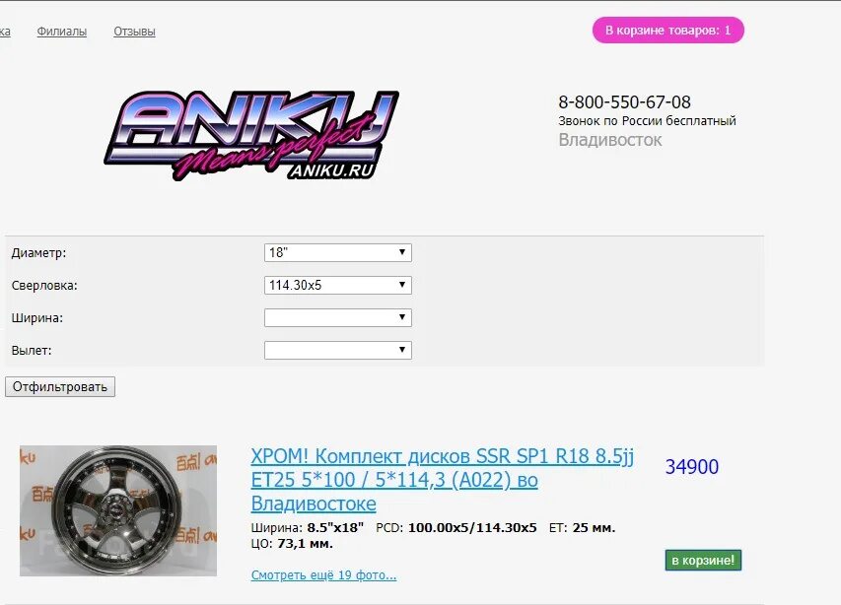This screenshot has width=841, height=605.
Task: Expand the Сверловка dropdown showing 114.30x5
Action: click(x=338, y=285)
